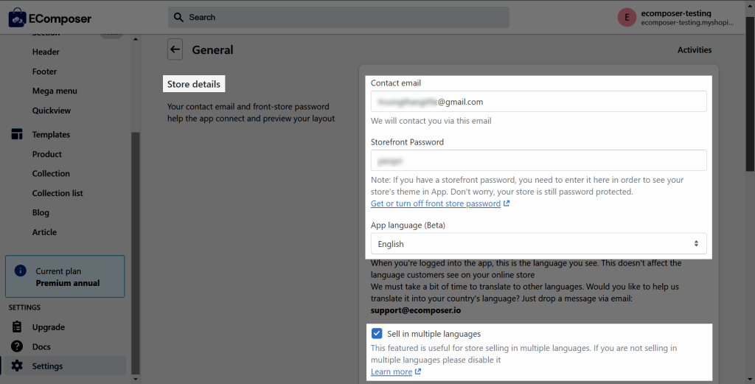Click the Storefront Password input field
This screenshot has height=384, width=755.
(538, 160)
